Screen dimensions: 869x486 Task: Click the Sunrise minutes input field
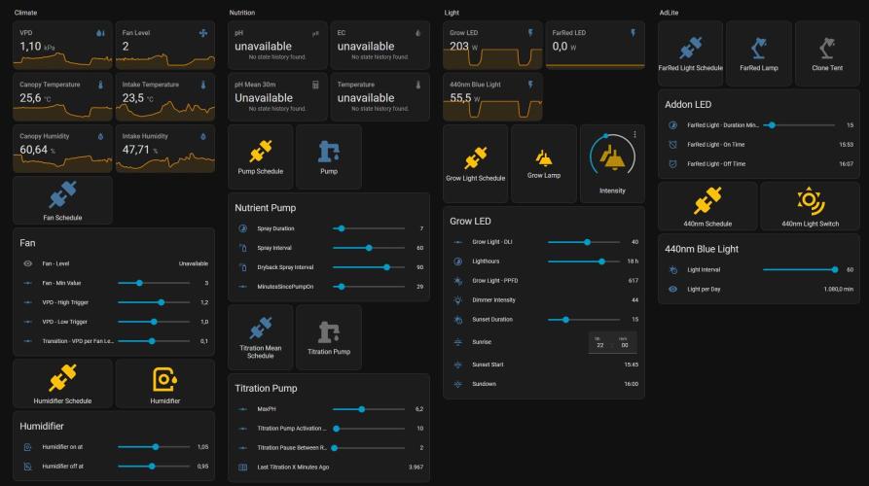coord(625,343)
